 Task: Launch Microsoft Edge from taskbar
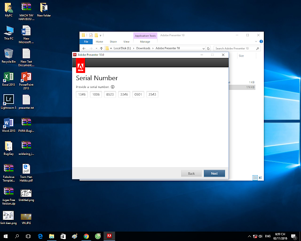coord(40,236)
